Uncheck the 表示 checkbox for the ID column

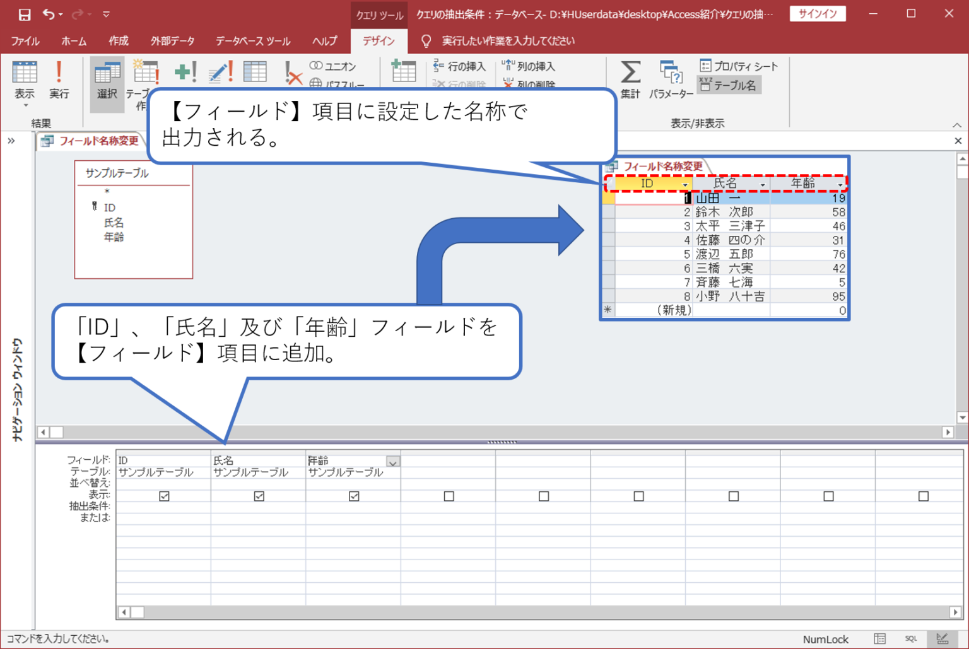164,496
